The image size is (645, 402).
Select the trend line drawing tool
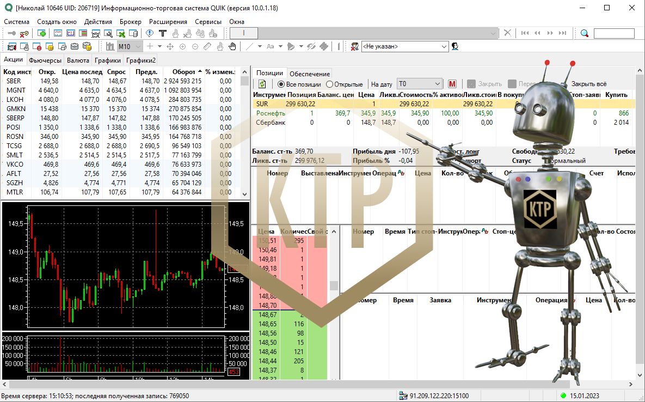[x=249, y=46]
